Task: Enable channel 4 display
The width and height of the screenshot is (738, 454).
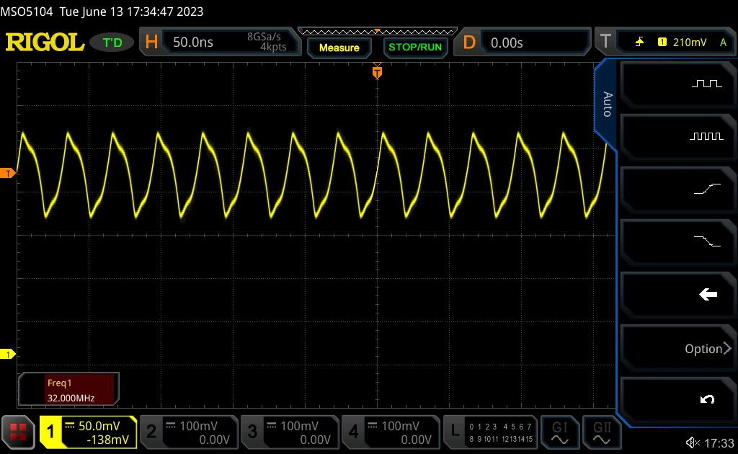Action: click(391, 432)
